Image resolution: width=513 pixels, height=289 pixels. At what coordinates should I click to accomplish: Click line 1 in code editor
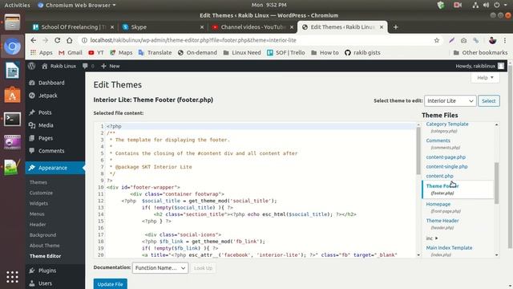point(261,126)
